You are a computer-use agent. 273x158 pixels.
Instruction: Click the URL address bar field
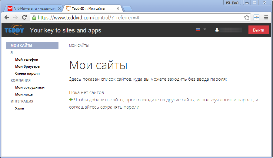click(x=140, y=17)
